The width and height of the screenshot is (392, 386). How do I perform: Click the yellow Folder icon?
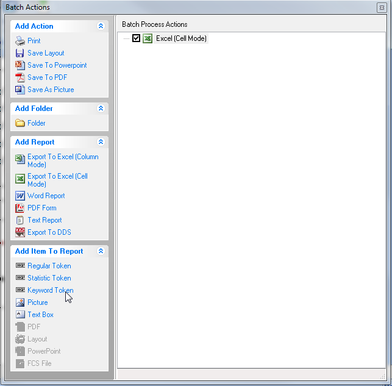tap(20, 123)
